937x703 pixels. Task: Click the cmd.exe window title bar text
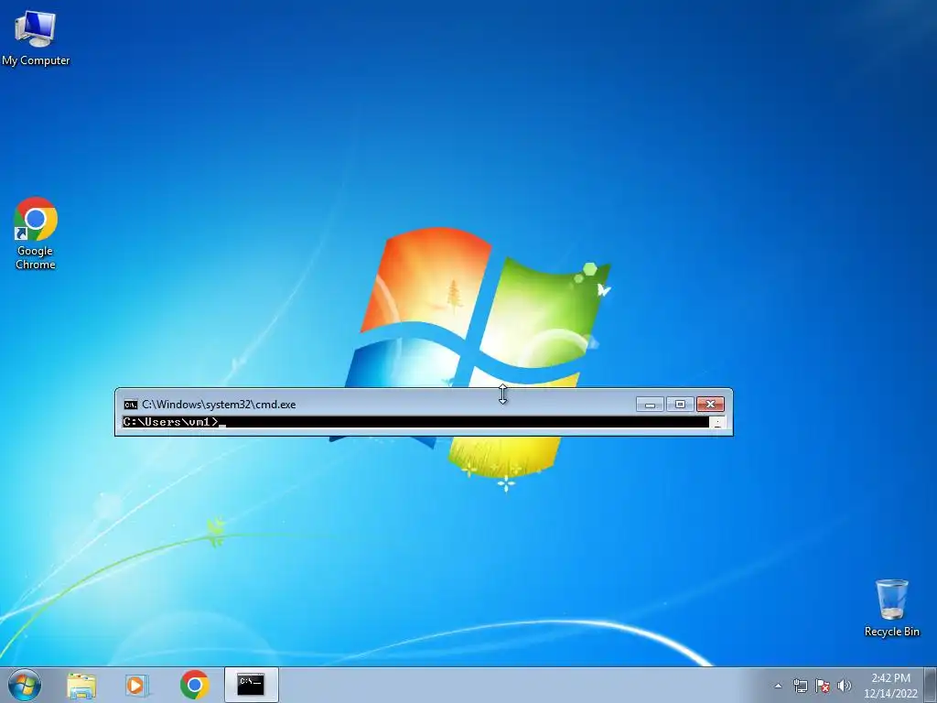(219, 405)
